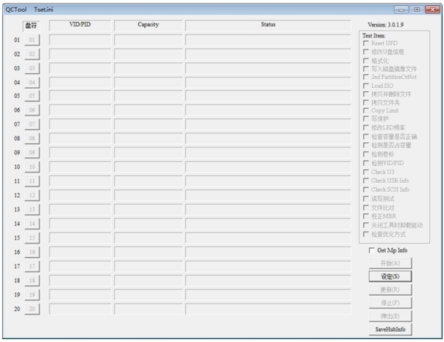Check the Load ISO option
Image resolution: width=444 pixels, height=342 pixels.
point(366,86)
